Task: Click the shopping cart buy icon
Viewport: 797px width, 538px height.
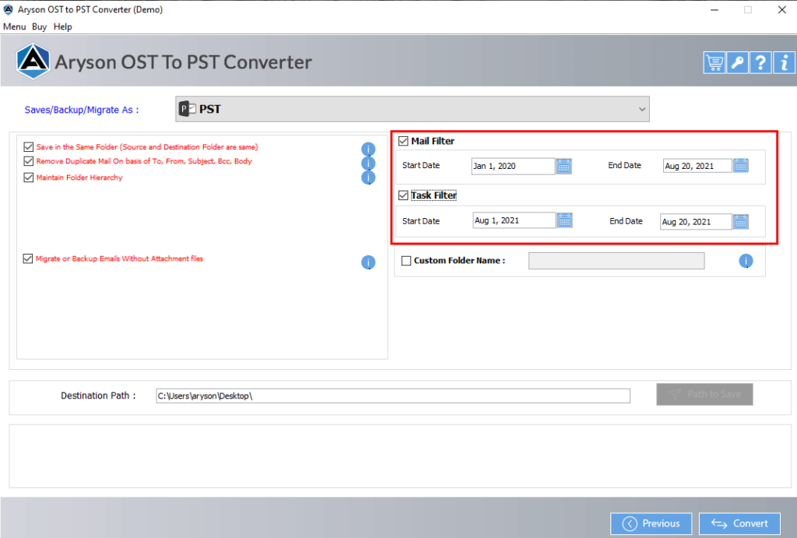Action: coord(714,62)
